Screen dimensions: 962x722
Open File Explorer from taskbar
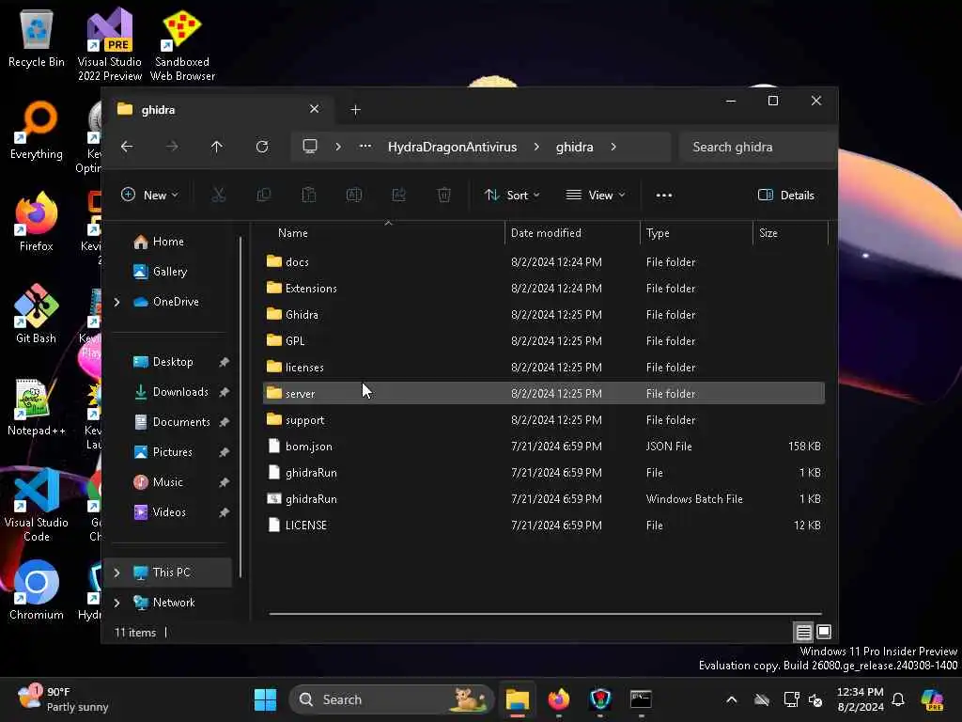pyautogui.click(x=518, y=699)
